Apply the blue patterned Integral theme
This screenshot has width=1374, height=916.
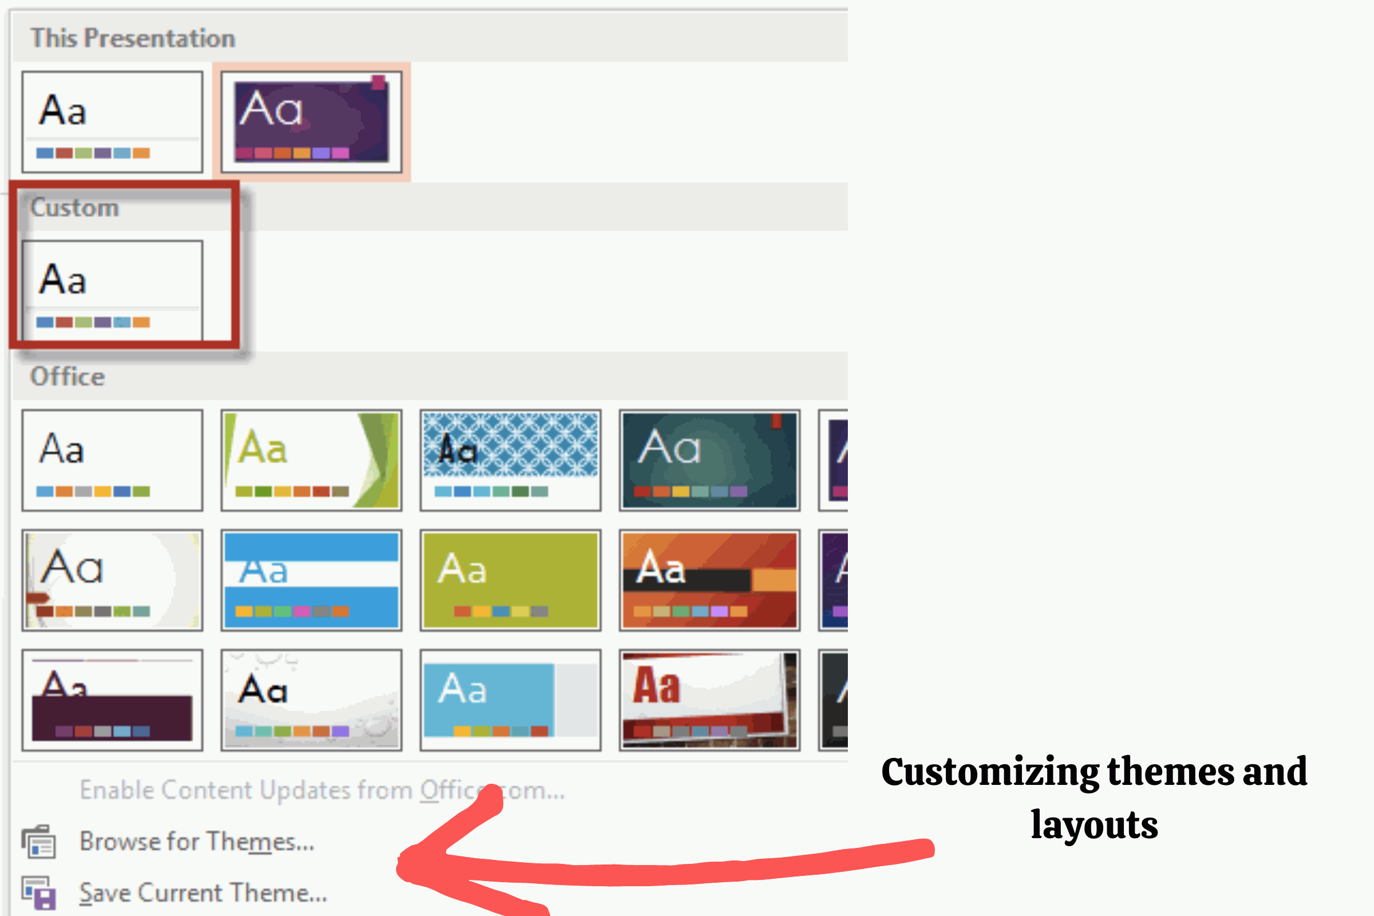pyautogui.click(x=511, y=460)
